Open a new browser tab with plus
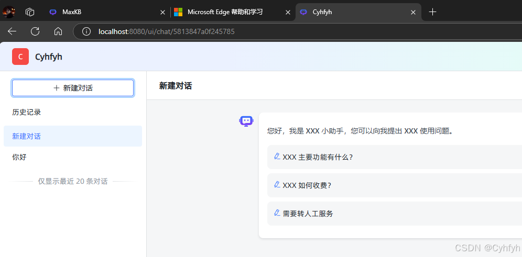The image size is (522, 257). point(432,13)
